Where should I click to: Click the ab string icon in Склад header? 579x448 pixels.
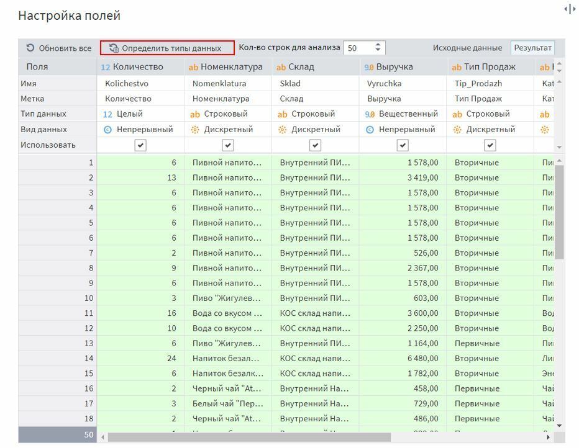click(281, 67)
